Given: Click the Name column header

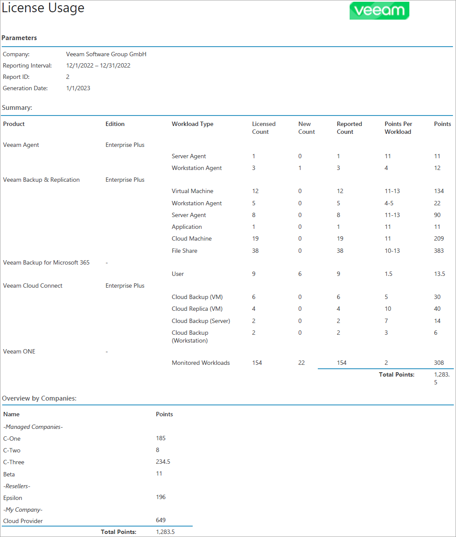Looking at the screenshot, I should [x=11, y=414].
